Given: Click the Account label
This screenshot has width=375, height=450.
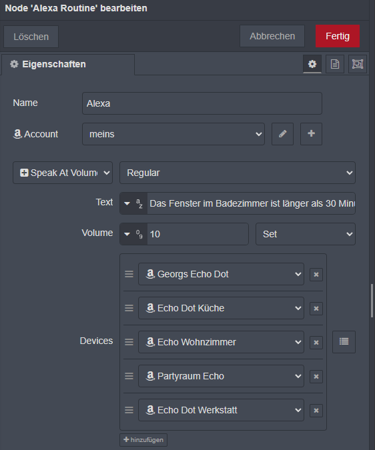Looking at the screenshot, I should tap(35, 134).
